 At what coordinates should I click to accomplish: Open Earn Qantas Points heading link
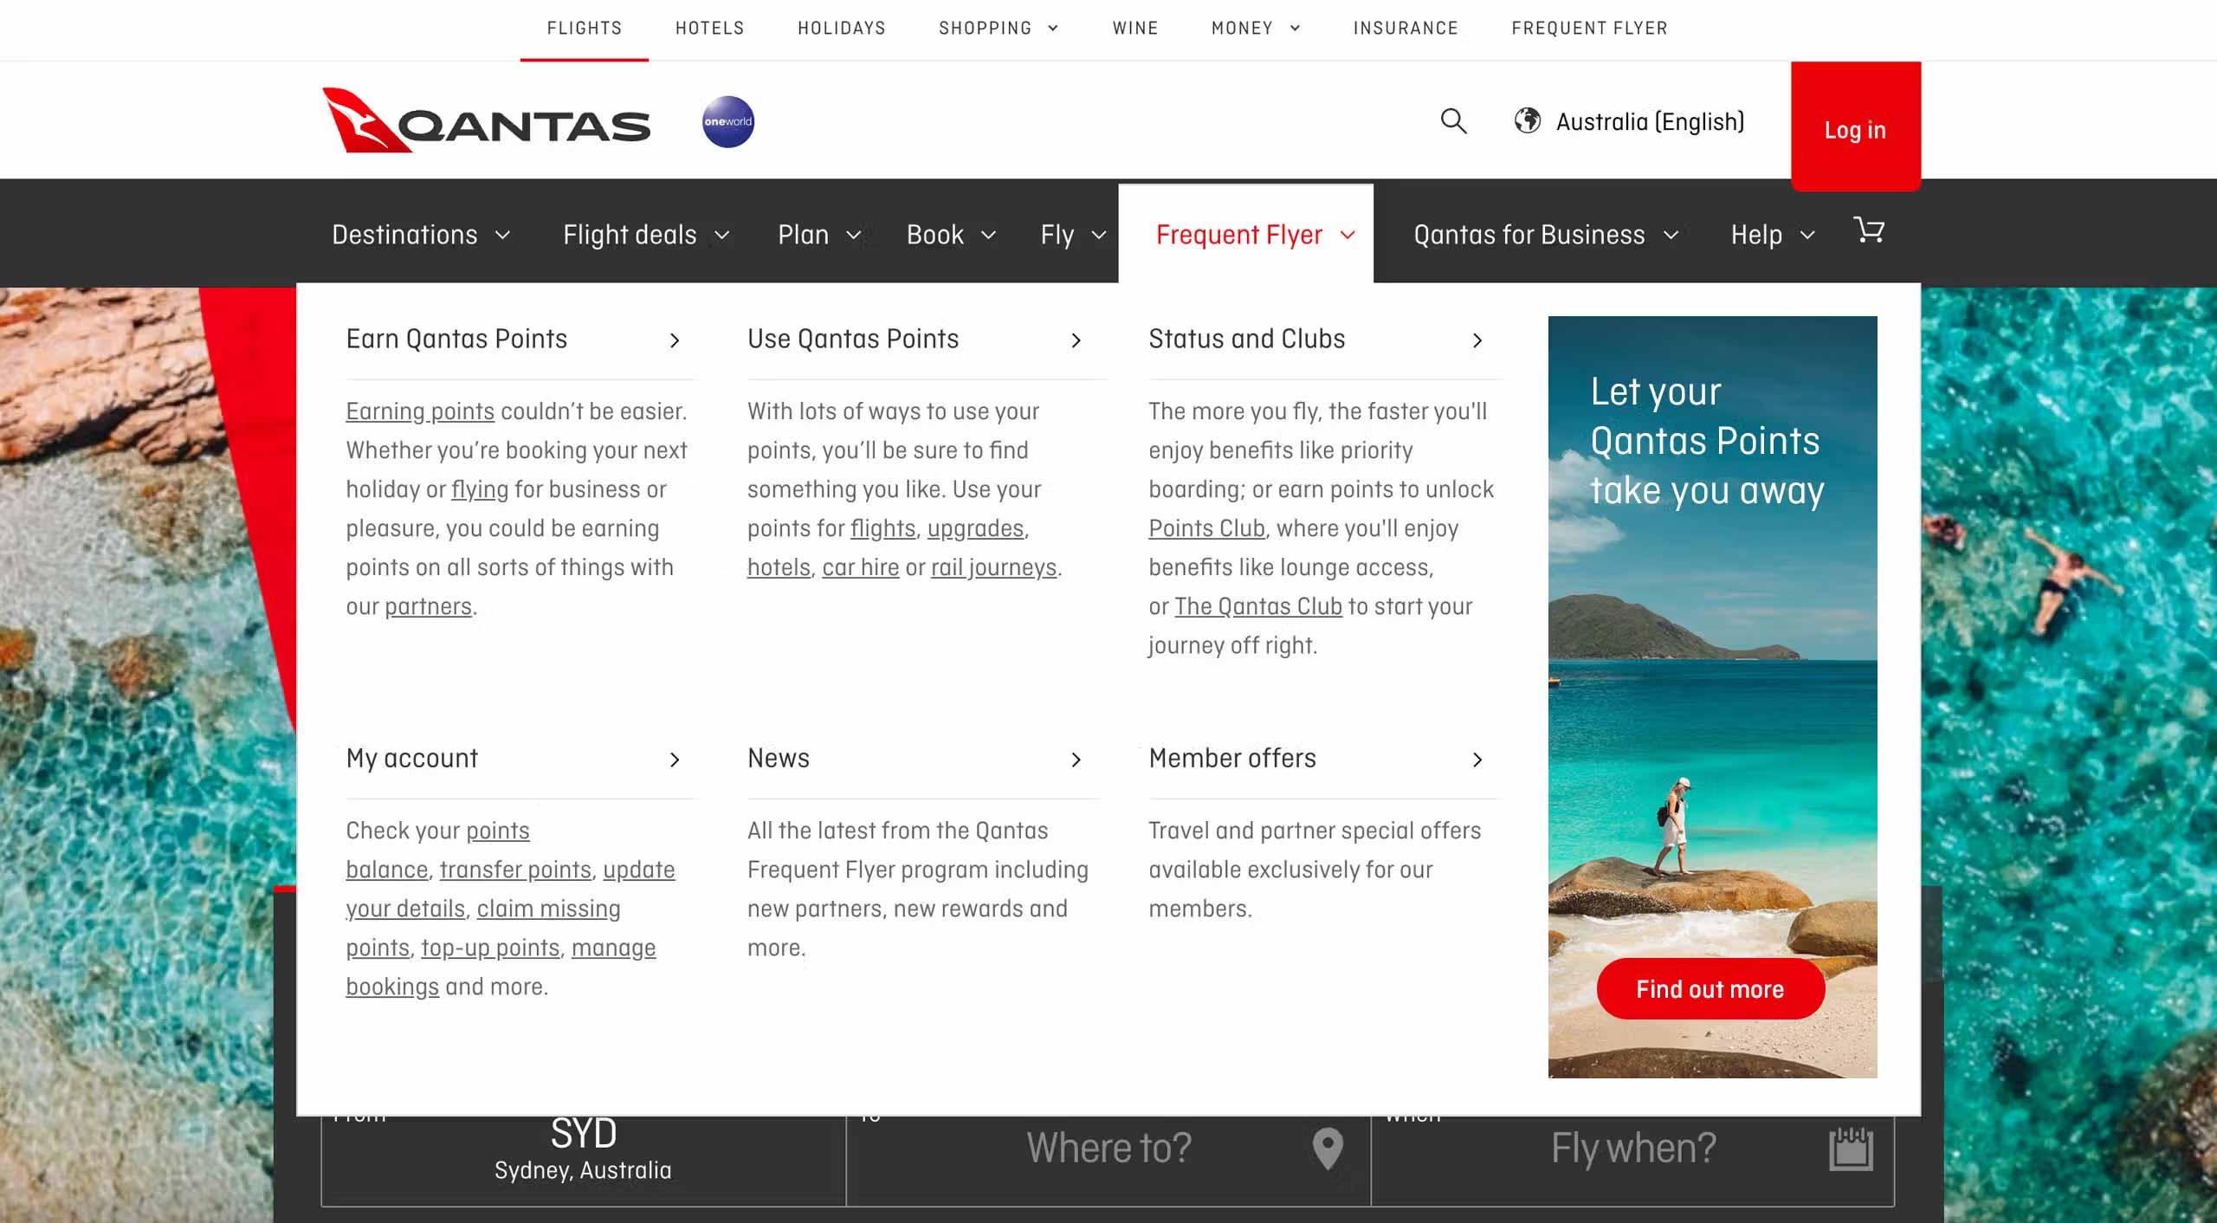(456, 339)
